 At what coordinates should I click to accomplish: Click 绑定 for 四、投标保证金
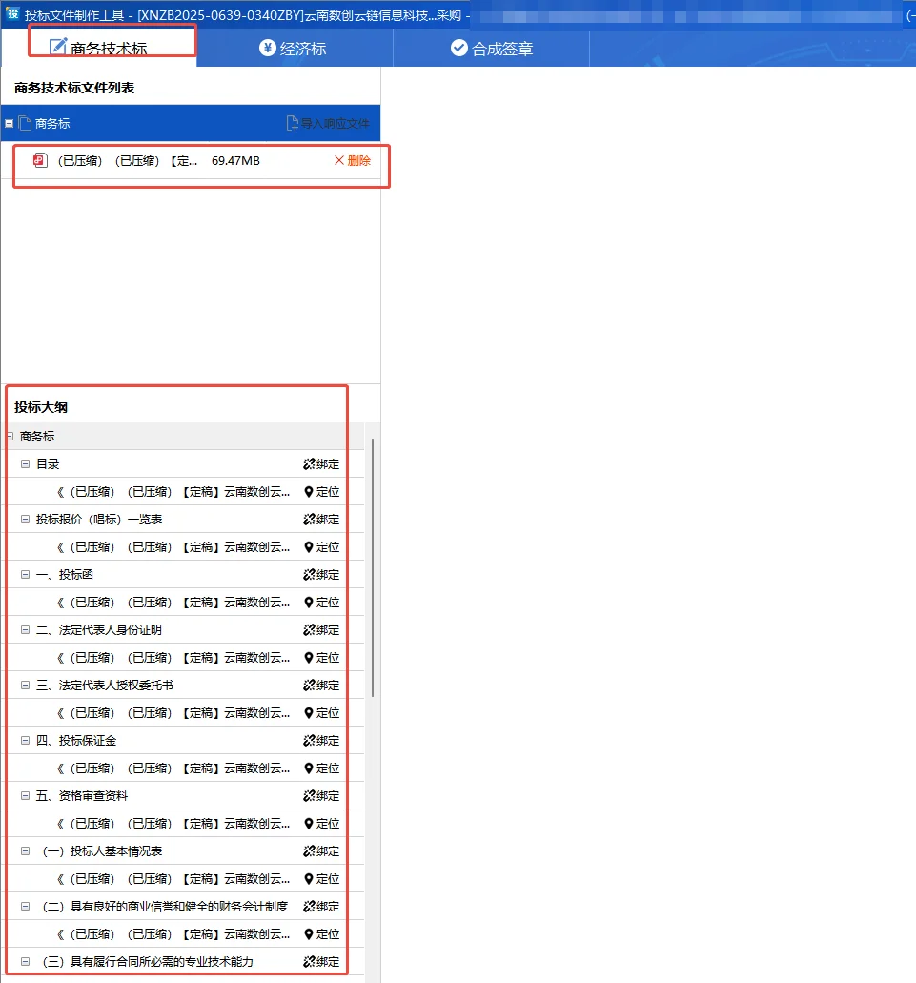[x=321, y=740]
